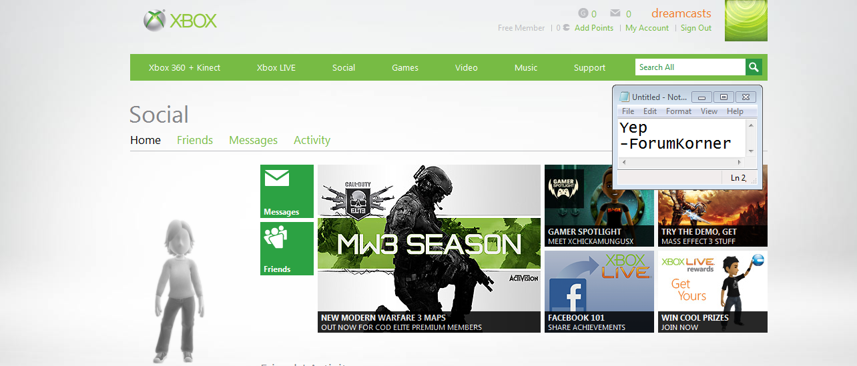This screenshot has height=366, width=857.
Task: Open Video navigation menu
Action: pos(467,67)
